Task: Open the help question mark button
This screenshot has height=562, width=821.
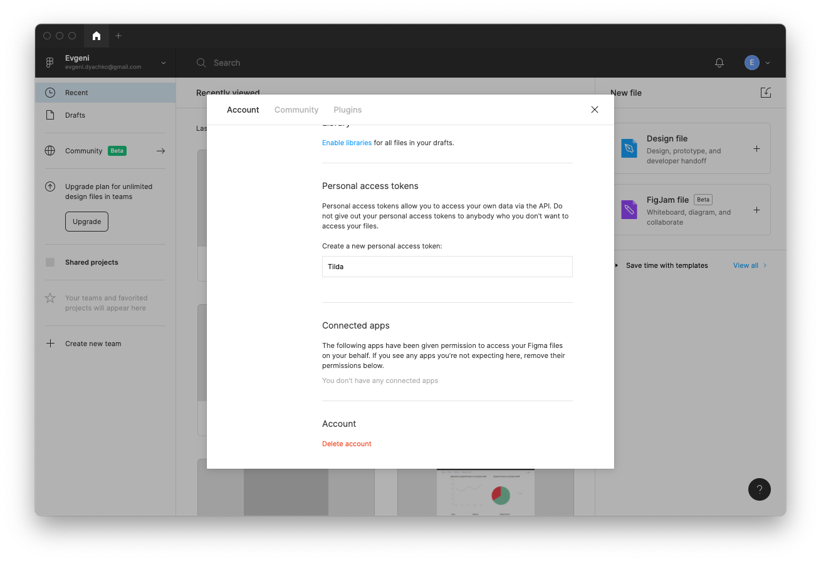Action: coord(760,489)
